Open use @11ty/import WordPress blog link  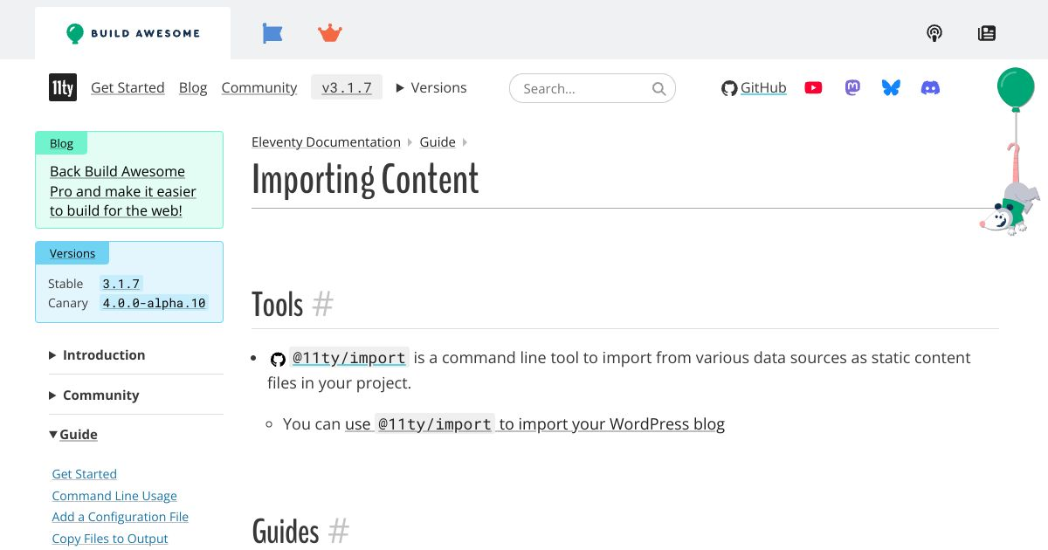tap(534, 424)
